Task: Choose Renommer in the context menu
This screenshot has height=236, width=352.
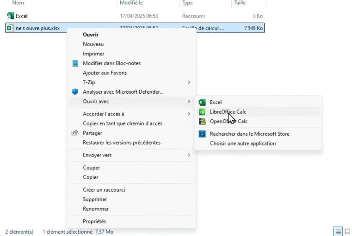Action: coord(96,209)
